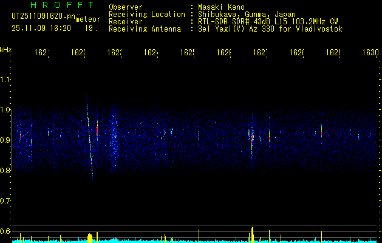Click the 1.0 frequency axis label
This screenshot has width=382, height=243.
[x=5, y=110]
